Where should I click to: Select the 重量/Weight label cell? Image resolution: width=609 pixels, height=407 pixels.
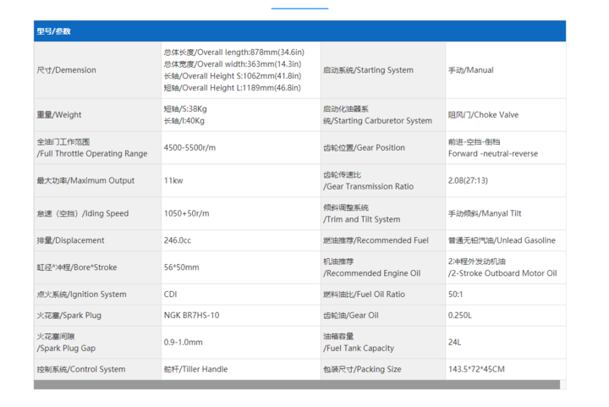coord(59,115)
